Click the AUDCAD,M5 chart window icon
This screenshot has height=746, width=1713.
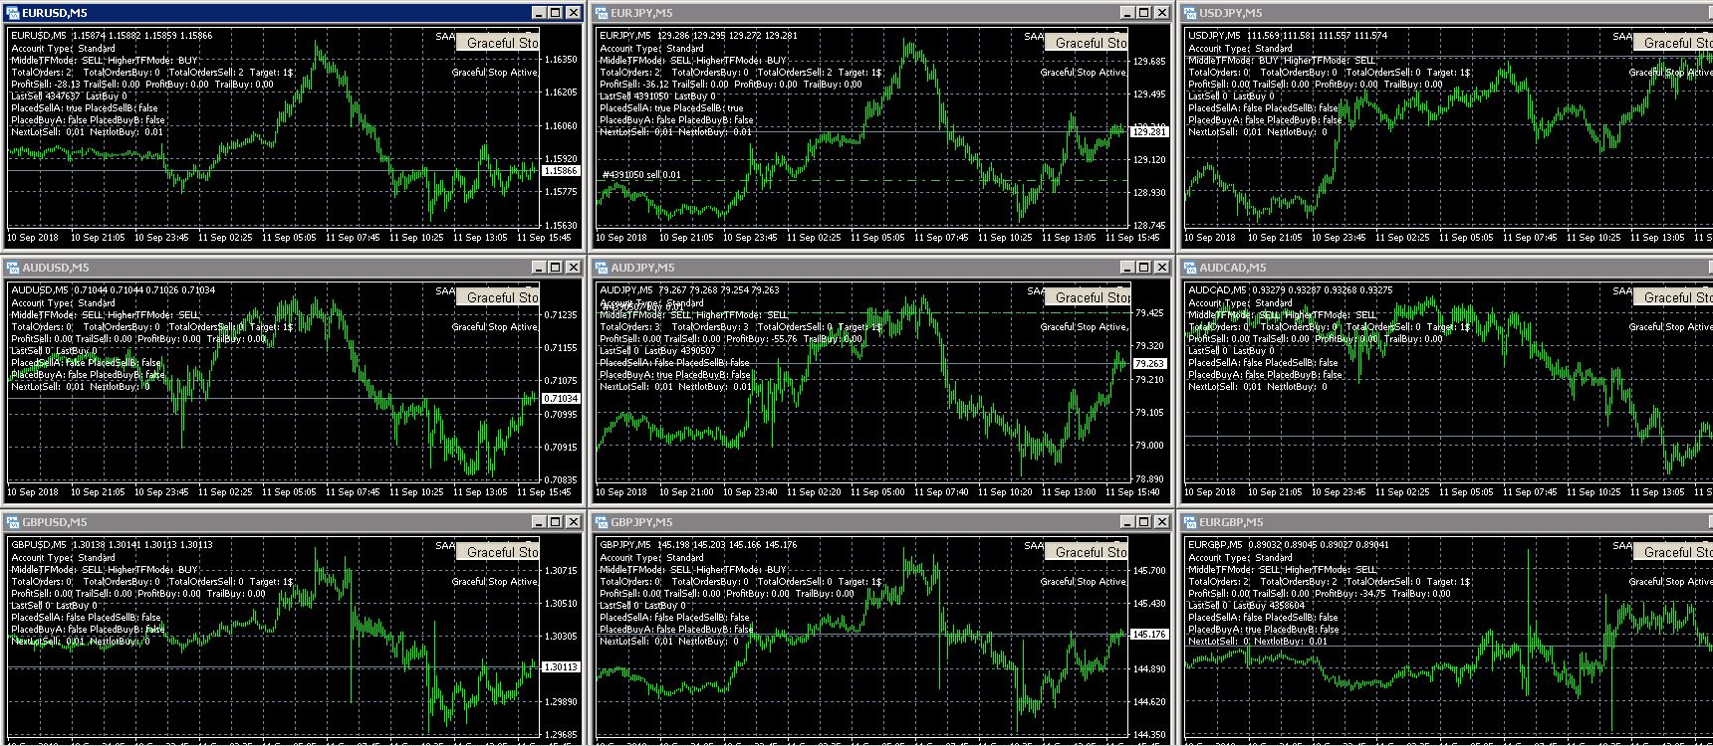[x=1190, y=268]
